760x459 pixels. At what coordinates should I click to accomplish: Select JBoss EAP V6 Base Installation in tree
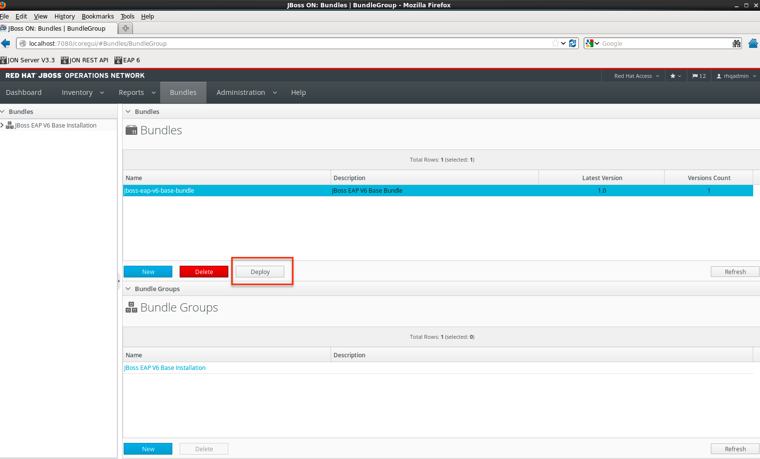(x=56, y=125)
